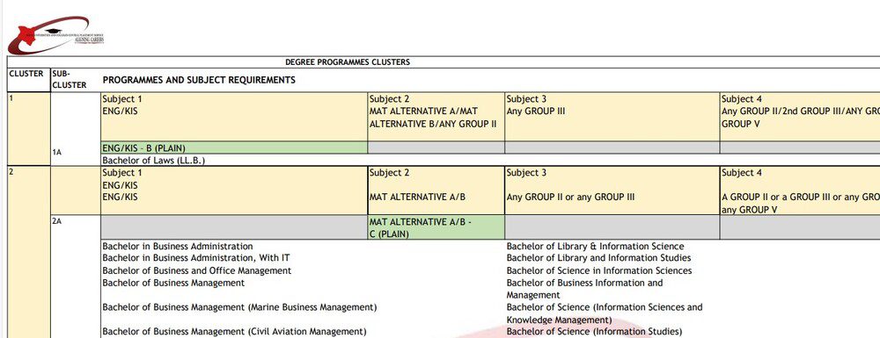
Task: Click the placement service logo at top left
Action: click(x=55, y=35)
